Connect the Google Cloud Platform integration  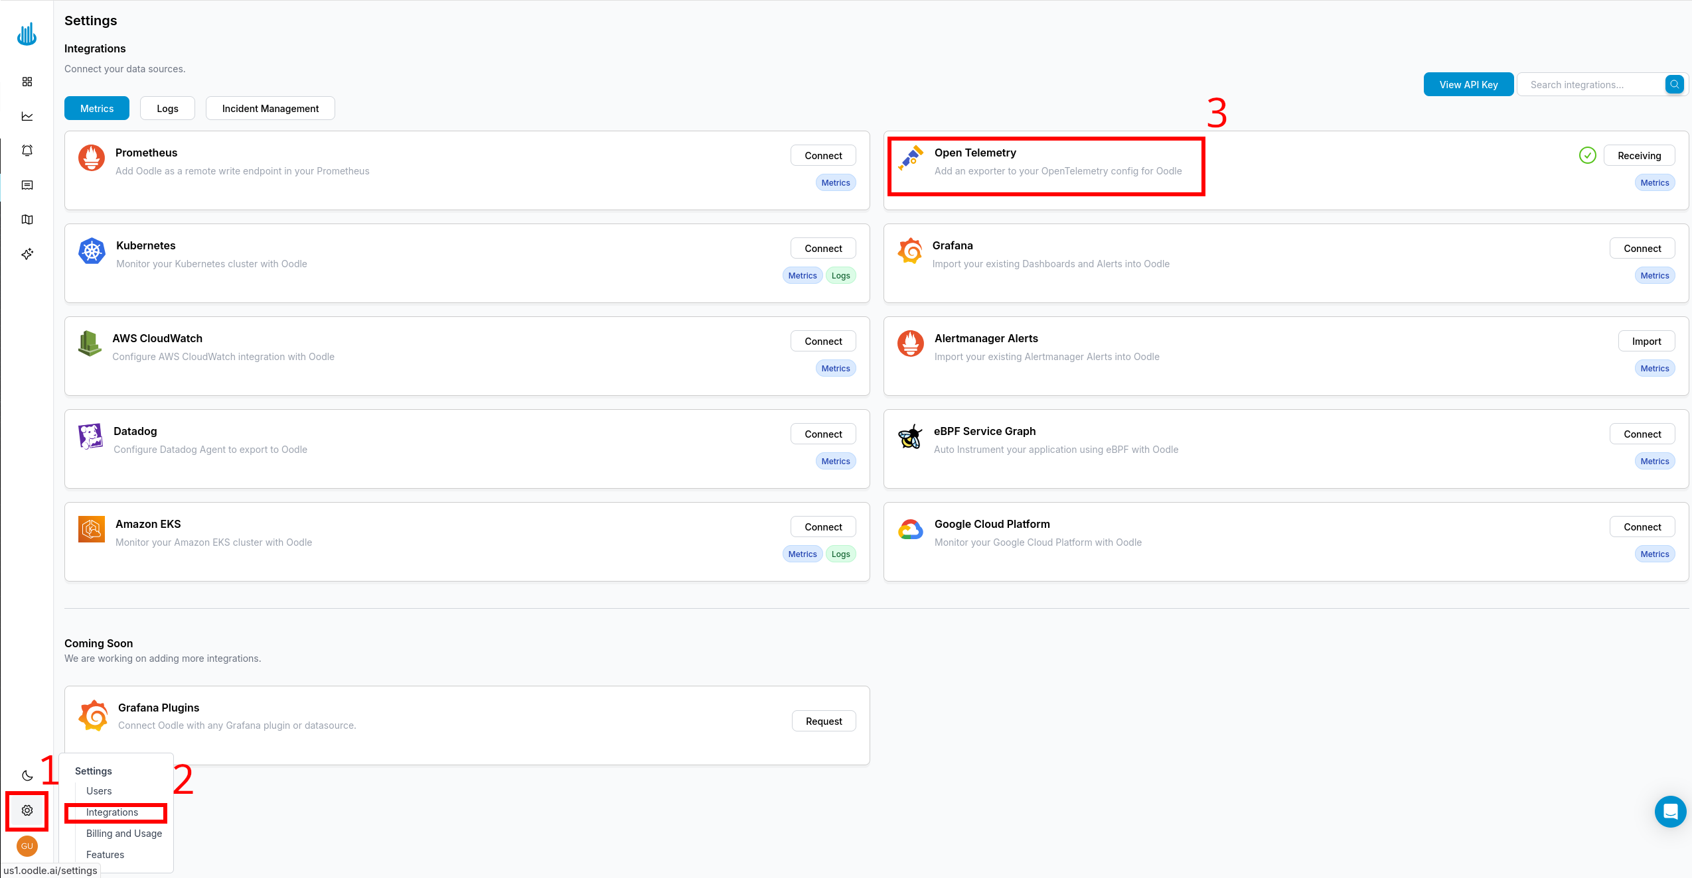(1642, 527)
